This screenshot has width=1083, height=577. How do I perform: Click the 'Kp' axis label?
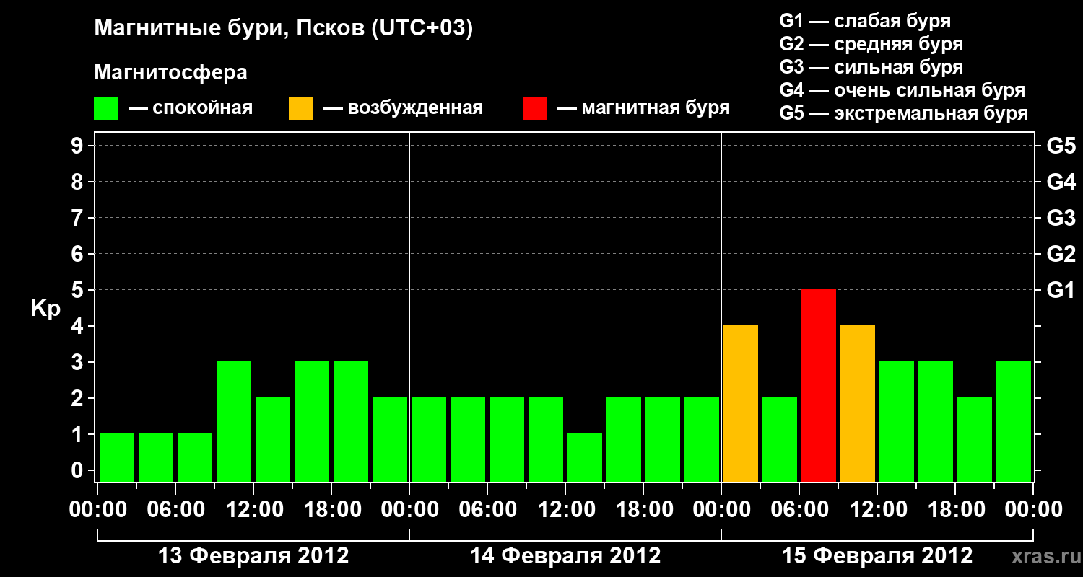click(x=45, y=309)
